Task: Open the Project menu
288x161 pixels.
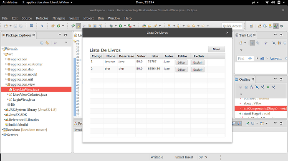Action: pos(88,18)
